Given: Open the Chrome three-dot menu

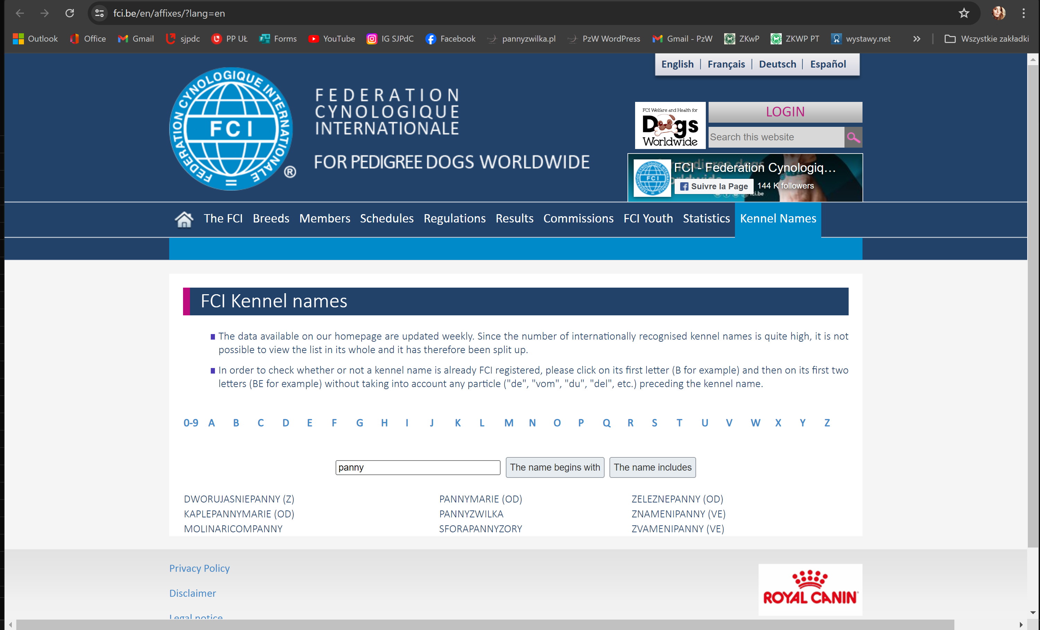Looking at the screenshot, I should pos(1024,14).
